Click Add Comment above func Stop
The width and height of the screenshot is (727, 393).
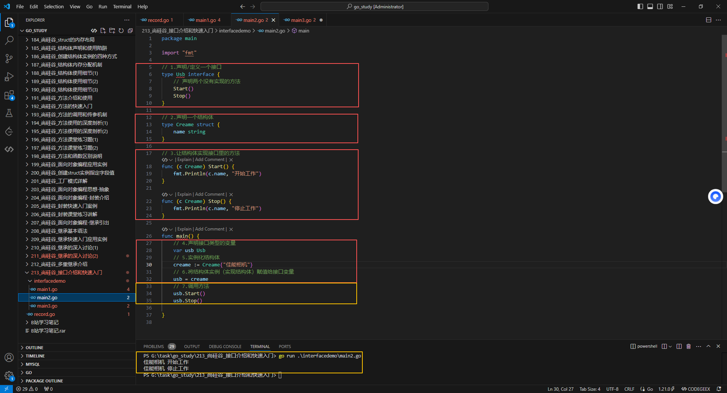click(x=210, y=194)
